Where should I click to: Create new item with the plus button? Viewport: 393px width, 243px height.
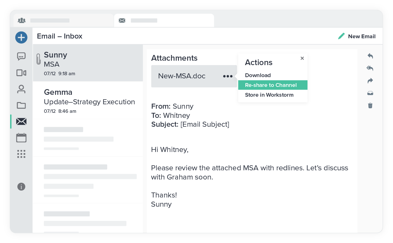pos(21,37)
